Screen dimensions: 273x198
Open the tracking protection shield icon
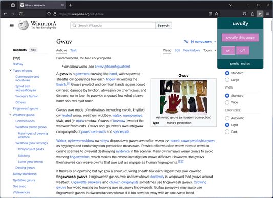click(x=49, y=14)
